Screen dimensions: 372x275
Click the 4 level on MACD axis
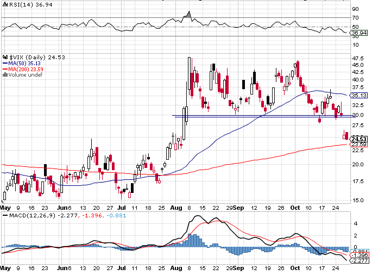[x=355, y=224]
